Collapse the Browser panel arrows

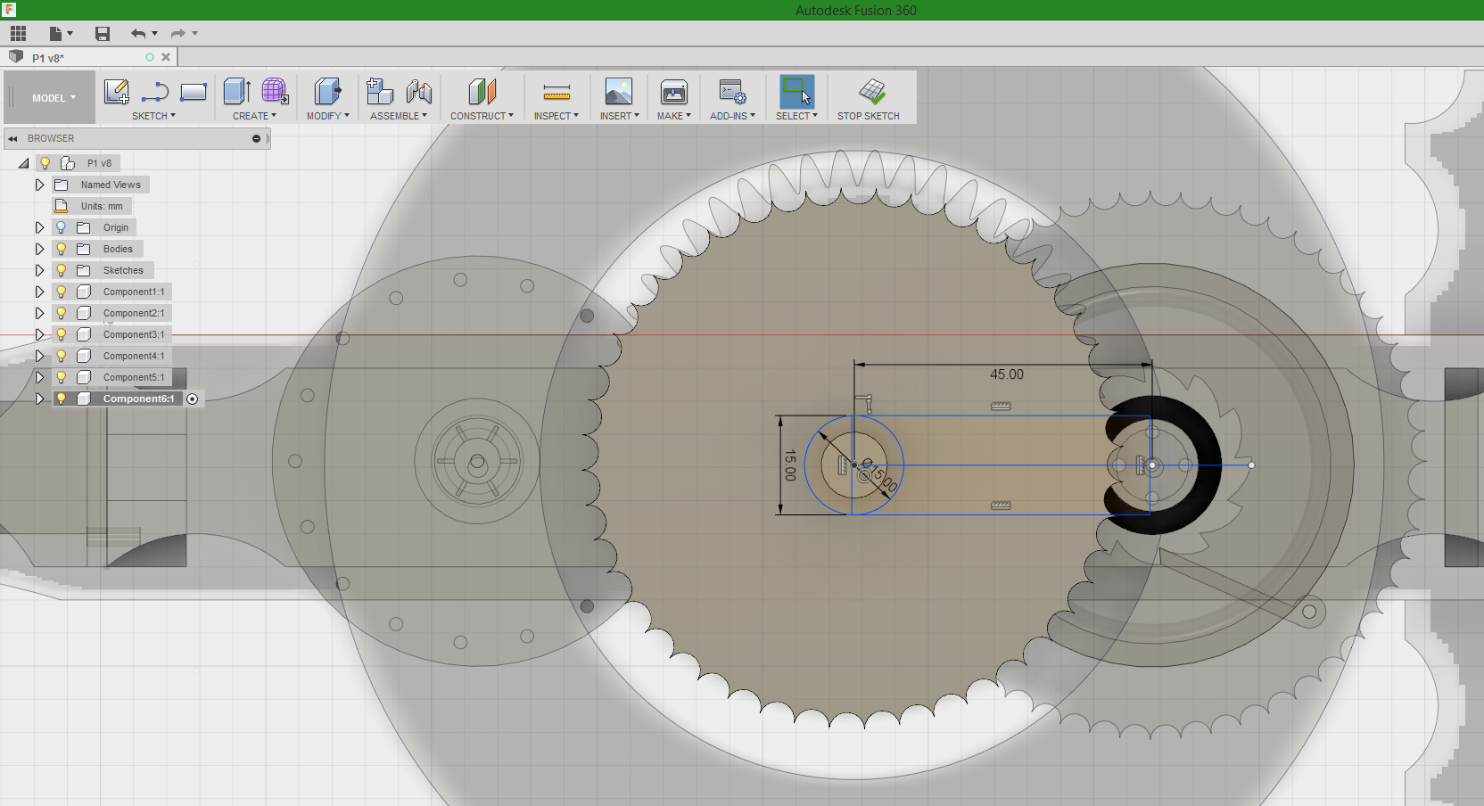tap(13, 138)
